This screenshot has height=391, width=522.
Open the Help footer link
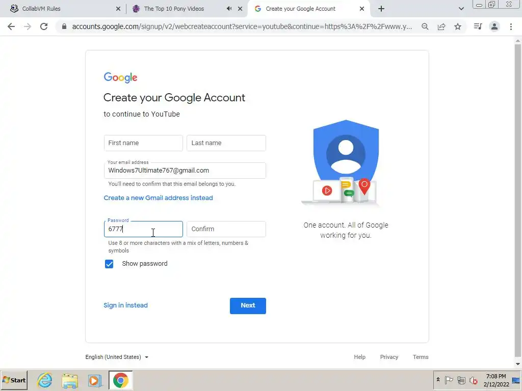tap(359, 357)
